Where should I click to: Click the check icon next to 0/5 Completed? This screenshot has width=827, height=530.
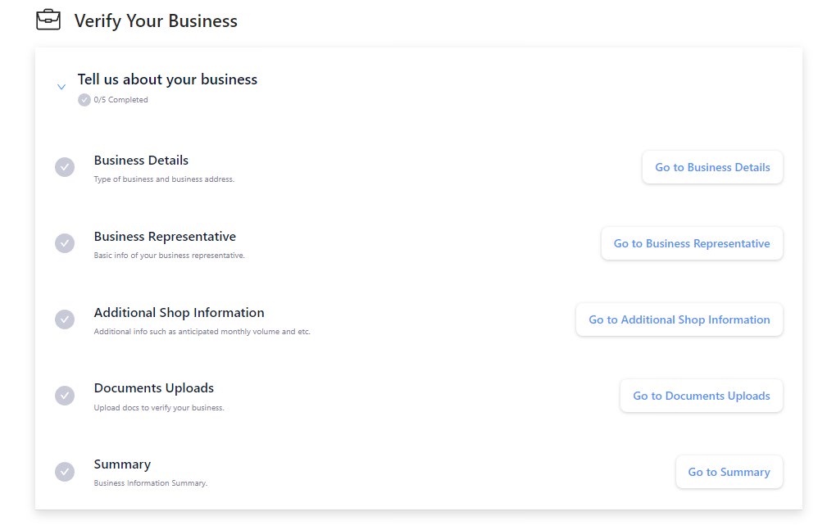pos(84,100)
